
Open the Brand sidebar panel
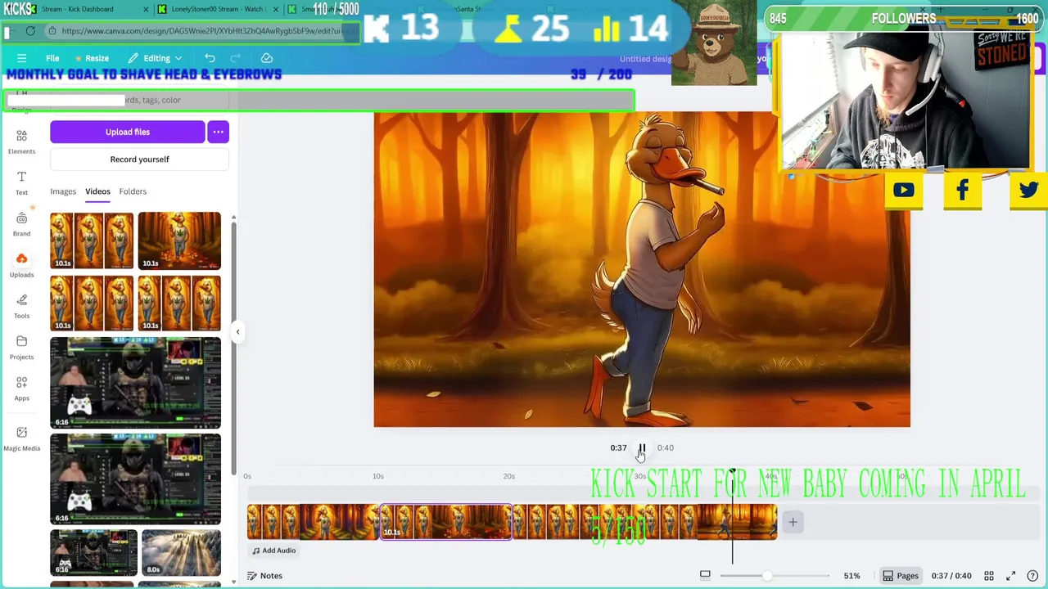21,223
